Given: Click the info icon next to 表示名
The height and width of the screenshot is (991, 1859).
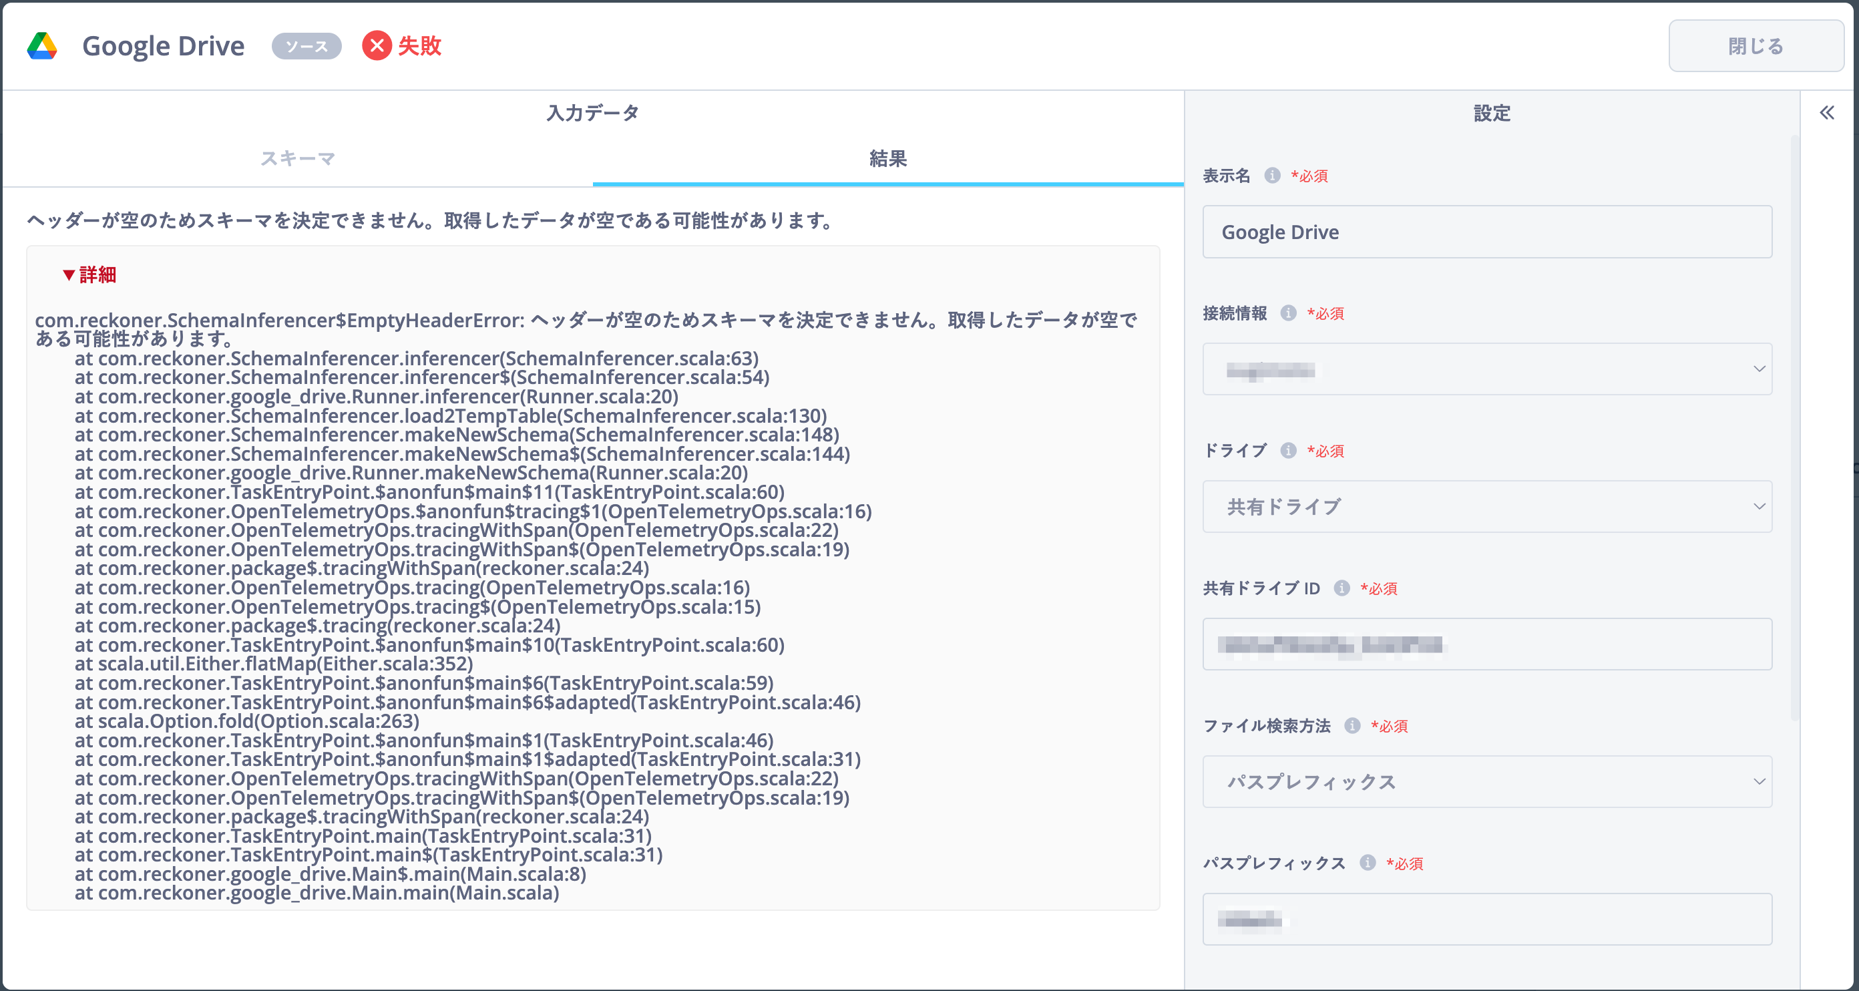Looking at the screenshot, I should [1272, 176].
